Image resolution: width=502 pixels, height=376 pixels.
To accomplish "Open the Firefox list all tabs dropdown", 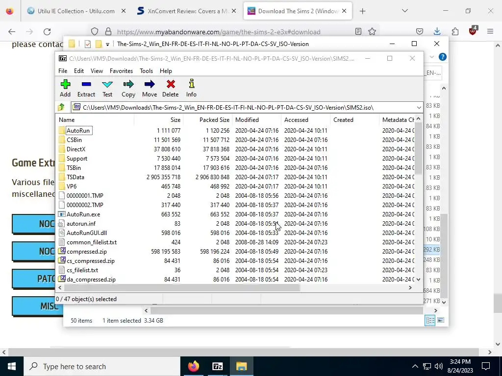I will coord(404,11).
